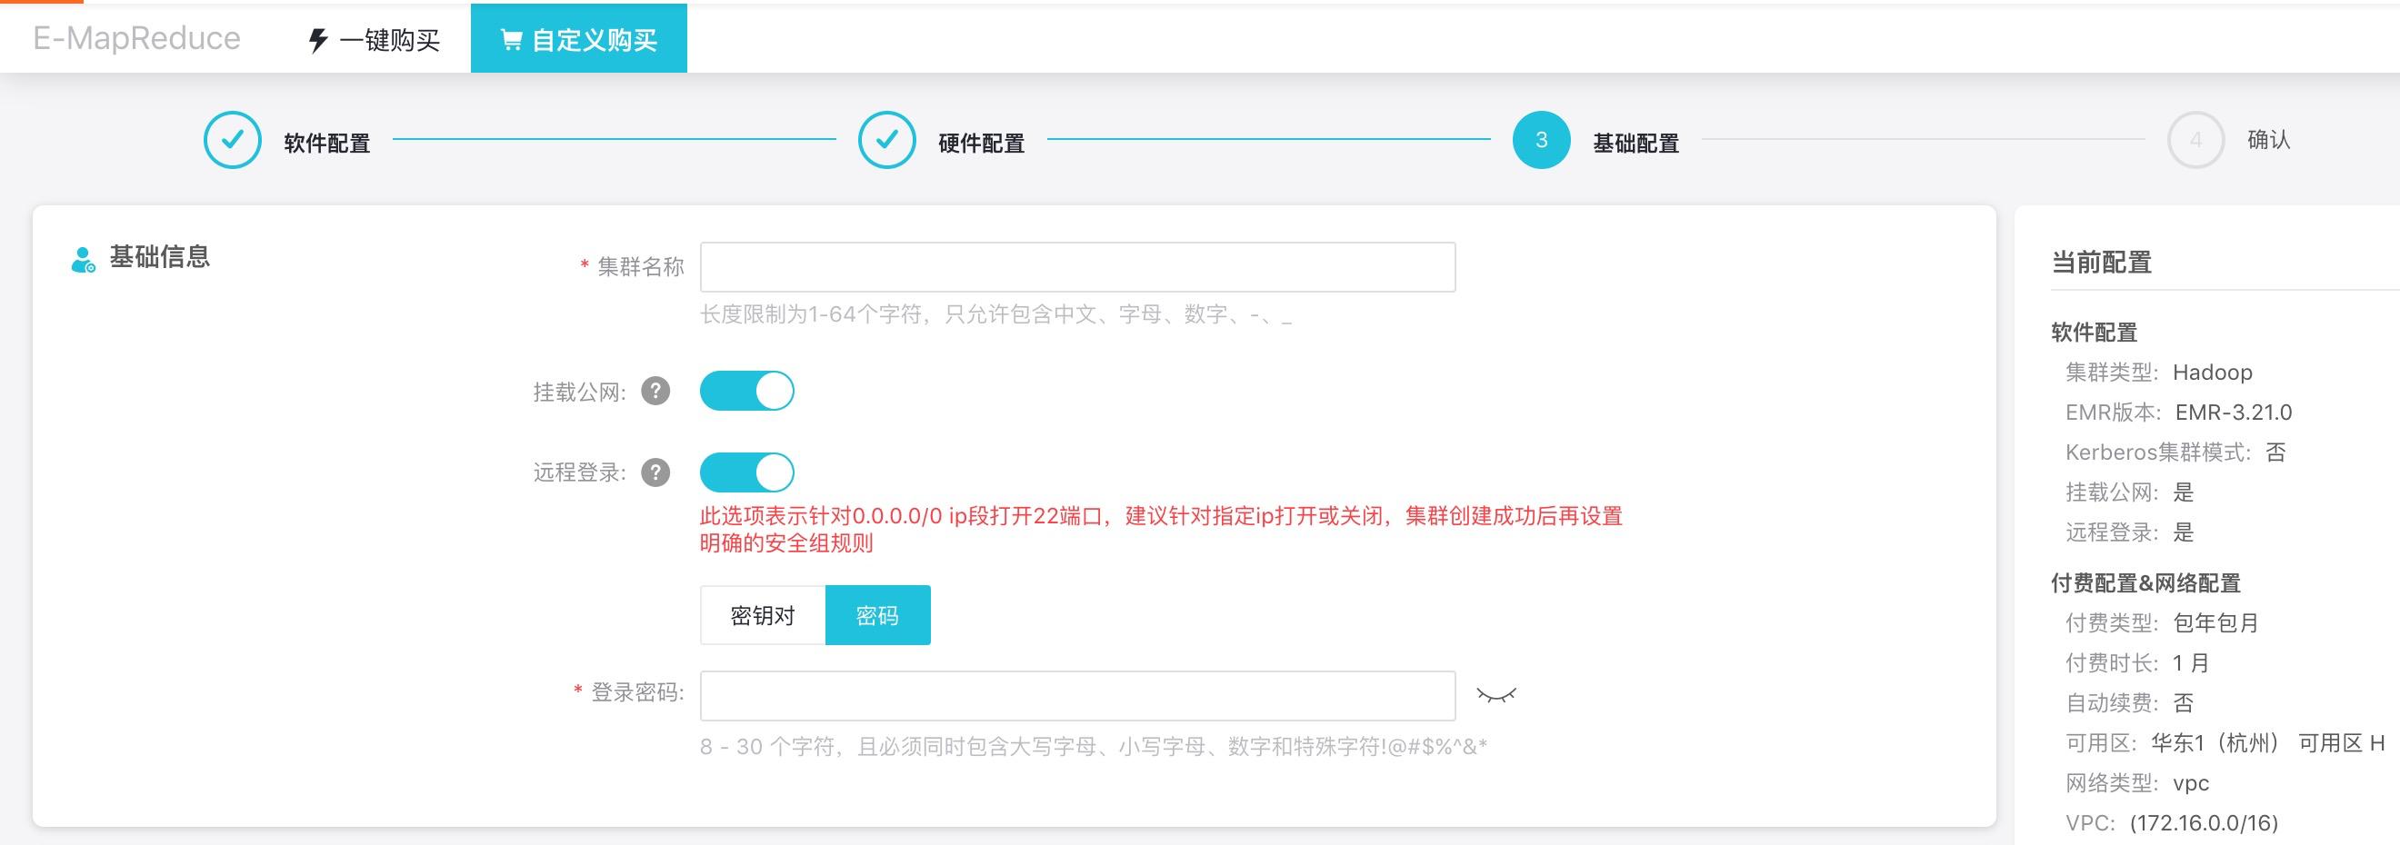Click the checkmark icon on 软件配置 step
The height and width of the screenshot is (845, 2400).
(x=231, y=139)
